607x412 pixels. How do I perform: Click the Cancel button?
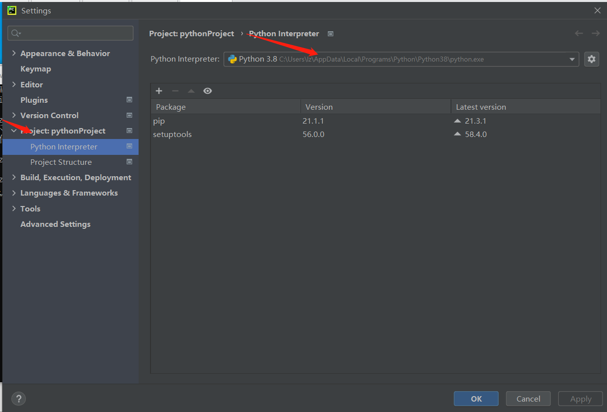pyautogui.click(x=529, y=399)
